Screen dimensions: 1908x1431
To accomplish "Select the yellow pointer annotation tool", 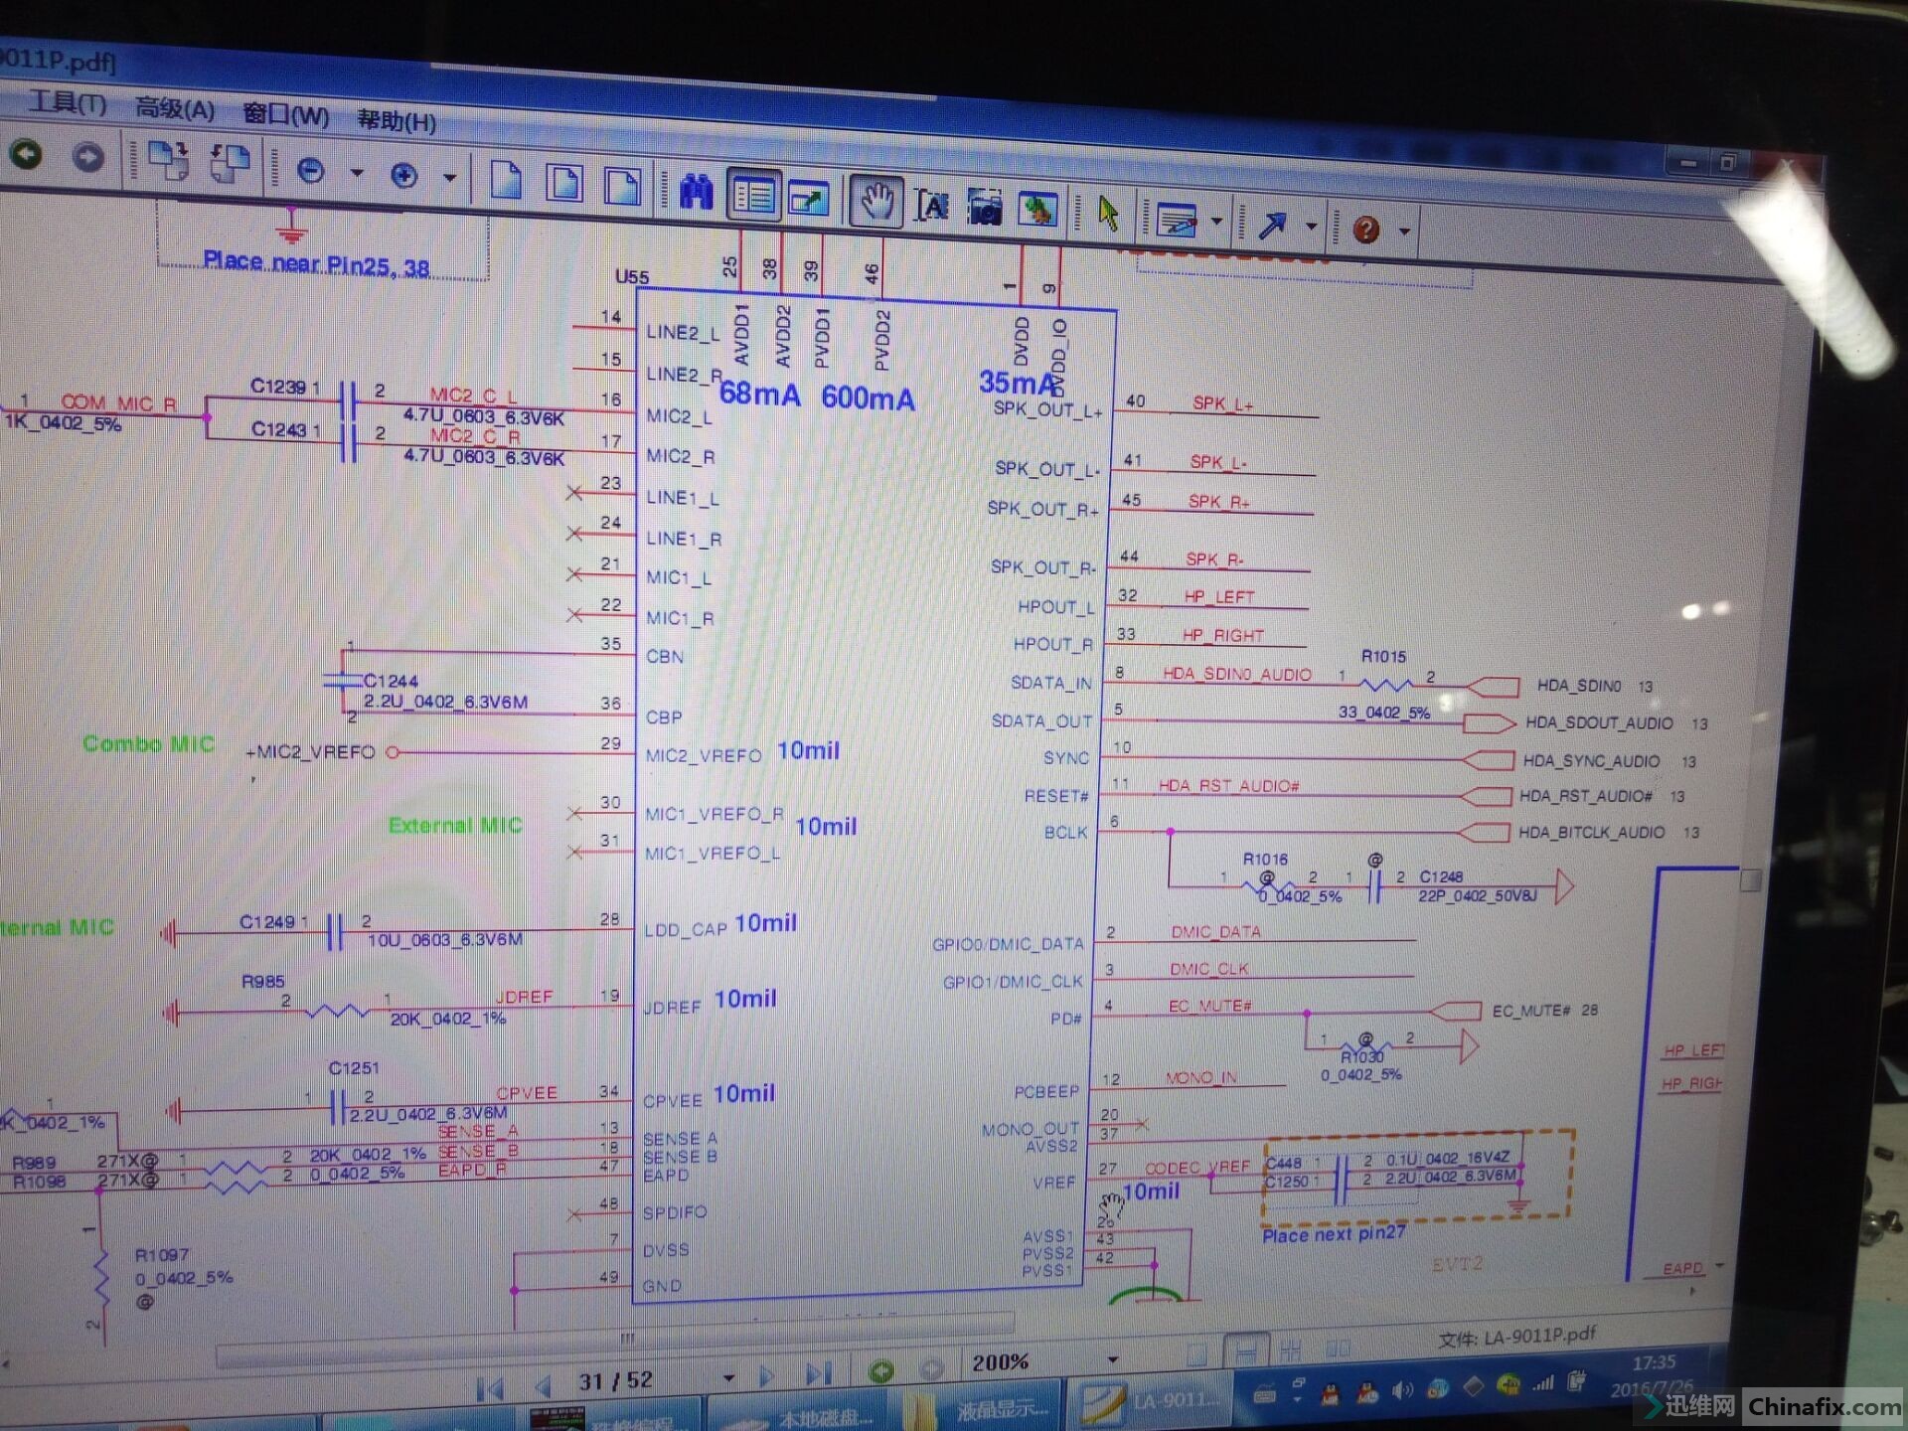I will [1108, 214].
